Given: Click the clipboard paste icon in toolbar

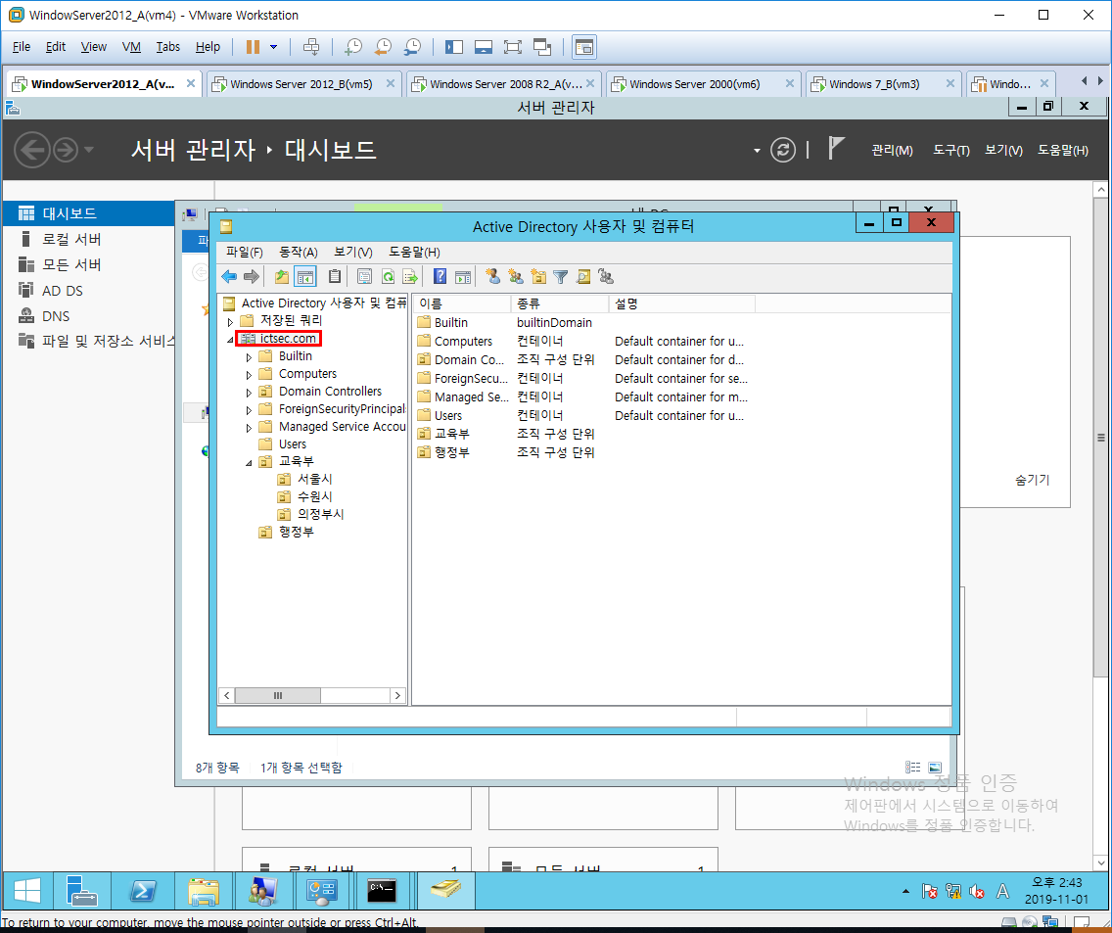Looking at the screenshot, I should click(335, 277).
